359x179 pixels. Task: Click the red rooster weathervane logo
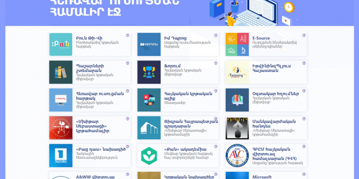point(61,128)
